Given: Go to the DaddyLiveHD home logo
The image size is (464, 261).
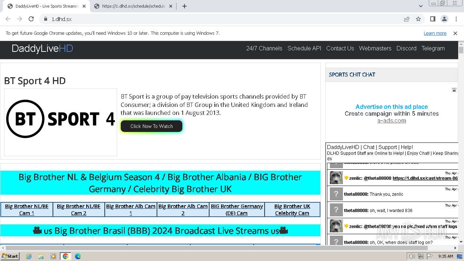Looking at the screenshot, I should coord(42,49).
